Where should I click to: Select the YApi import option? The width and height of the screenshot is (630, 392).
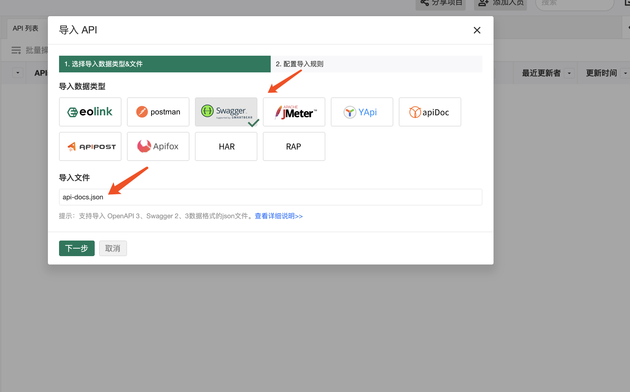(362, 112)
